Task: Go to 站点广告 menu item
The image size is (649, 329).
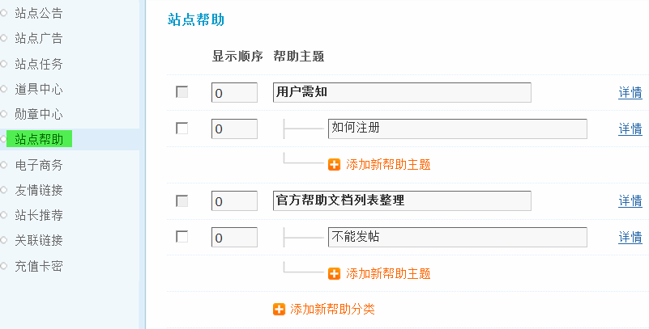Action: [39, 38]
